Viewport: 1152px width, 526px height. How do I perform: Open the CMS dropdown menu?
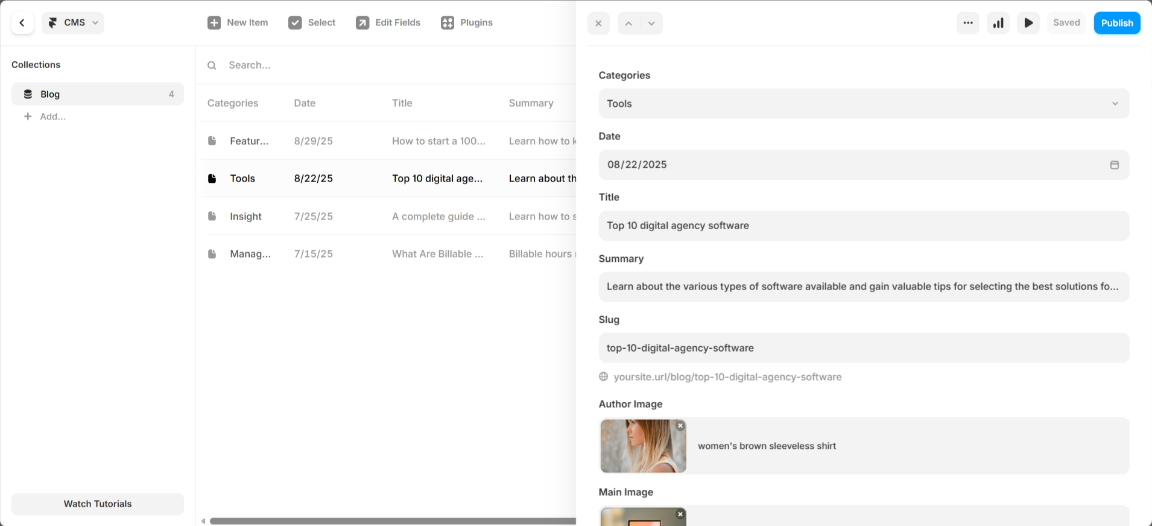[x=73, y=23]
